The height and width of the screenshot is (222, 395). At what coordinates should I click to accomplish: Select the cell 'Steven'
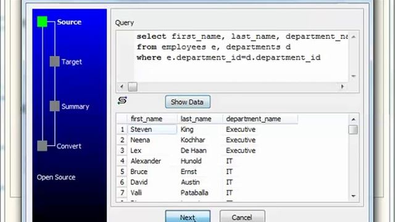click(152, 129)
